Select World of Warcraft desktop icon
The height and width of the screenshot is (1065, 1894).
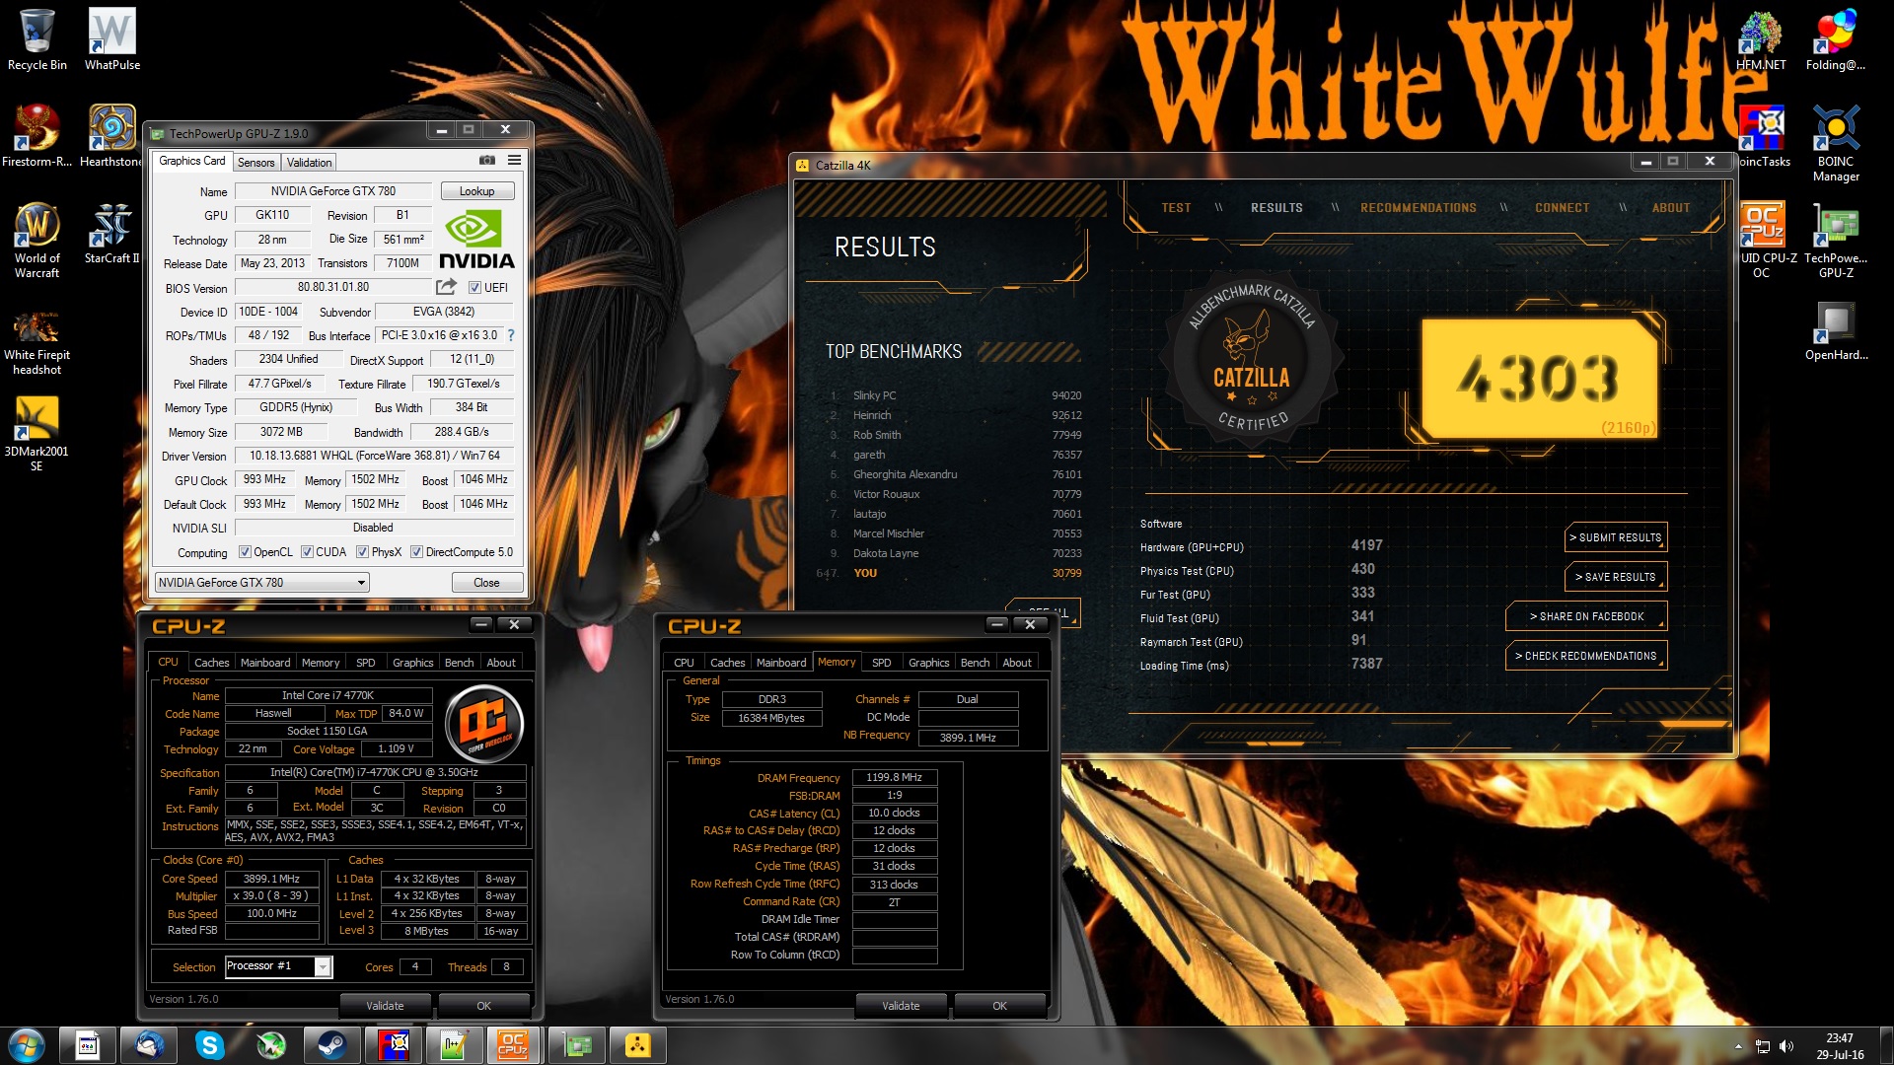click(37, 241)
